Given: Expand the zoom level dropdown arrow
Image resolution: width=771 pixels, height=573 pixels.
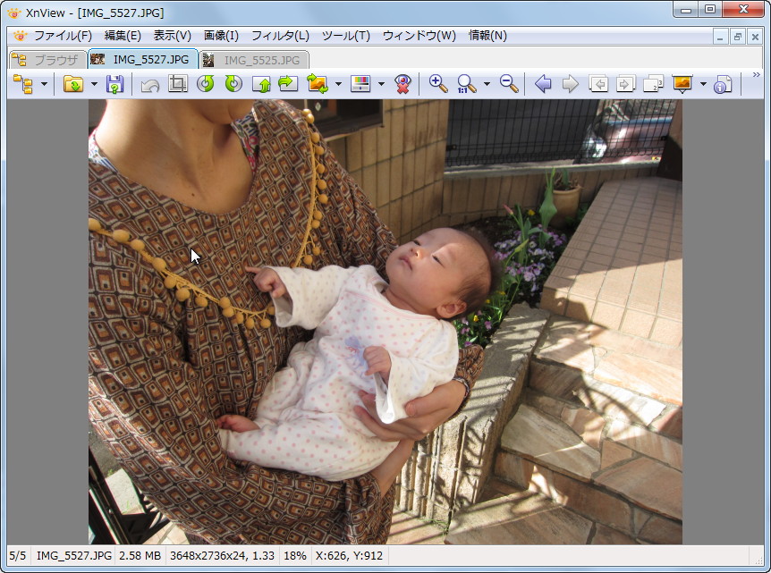Looking at the screenshot, I should tap(487, 84).
